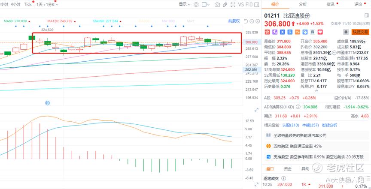Select the 资金 tab

(x=288, y=169)
